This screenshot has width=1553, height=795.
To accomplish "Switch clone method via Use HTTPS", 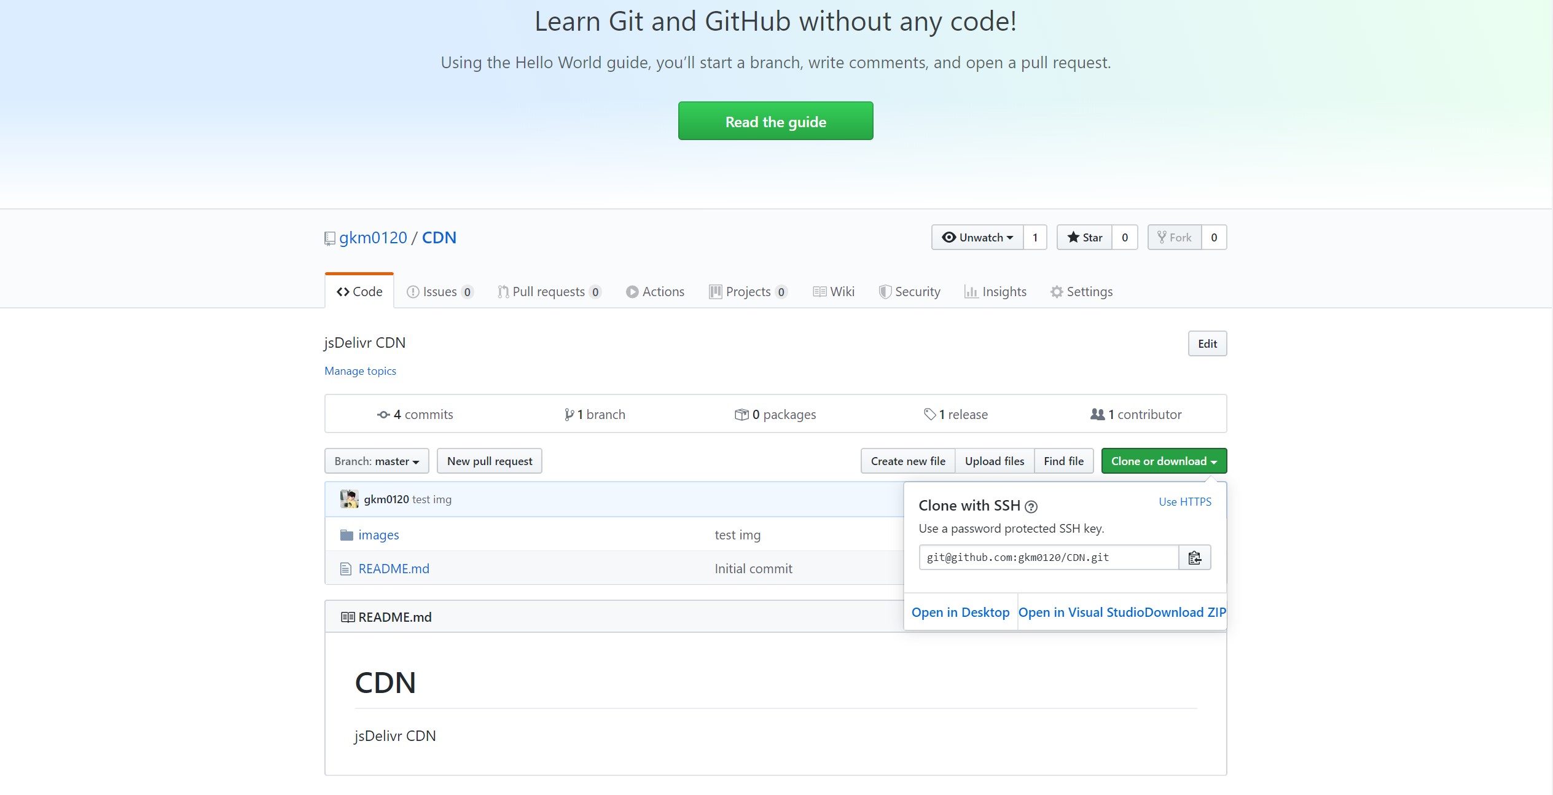I will coord(1185,501).
